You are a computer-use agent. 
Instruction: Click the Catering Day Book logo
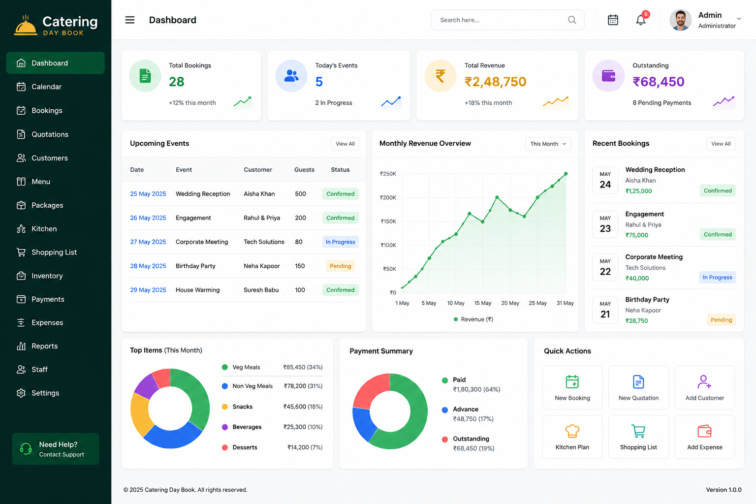56,25
